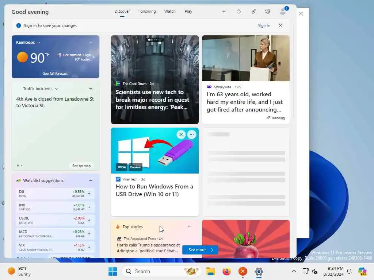Image resolution: width=374 pixels, height=280 pixels.
Task: Dismiss the sign-in banner
Action: tap(280, 26)
